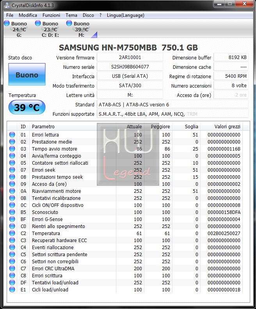Click the status icon for Errori CRC UltraDMA
256x309 pixels.
click(x=12, y=268)
